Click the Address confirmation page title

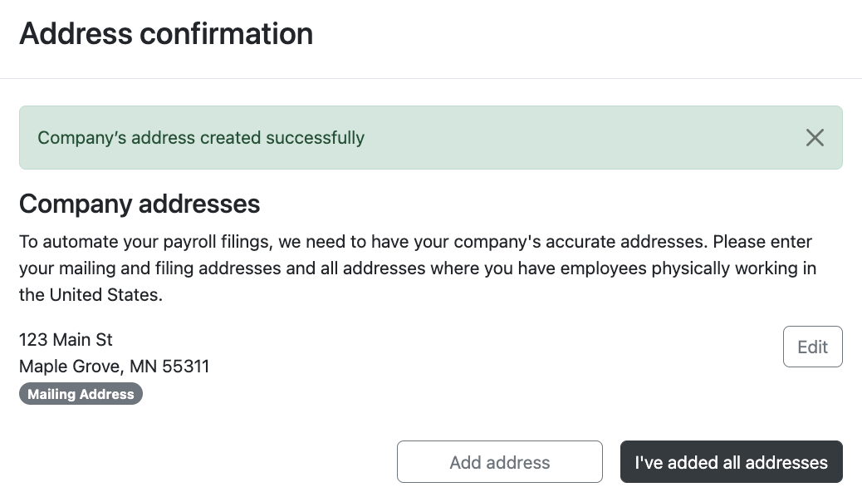click(x=166, y=34)
